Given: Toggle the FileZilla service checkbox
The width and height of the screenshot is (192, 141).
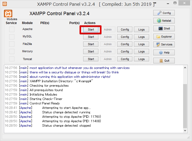Looking at the screenshot, I should 12,44.
